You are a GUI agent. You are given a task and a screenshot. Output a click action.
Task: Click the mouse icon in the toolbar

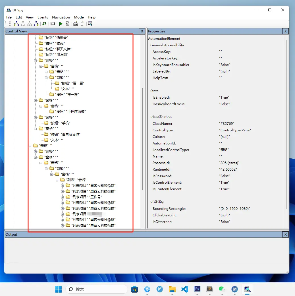click(x=82, y=24)
